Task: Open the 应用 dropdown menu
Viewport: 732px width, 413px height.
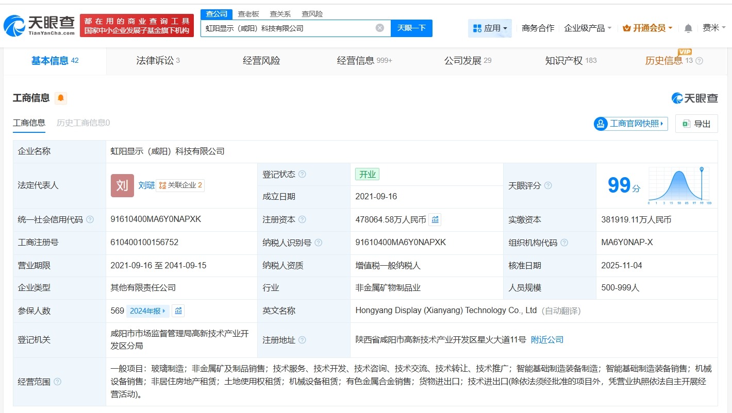Action: tap(490, 28)
